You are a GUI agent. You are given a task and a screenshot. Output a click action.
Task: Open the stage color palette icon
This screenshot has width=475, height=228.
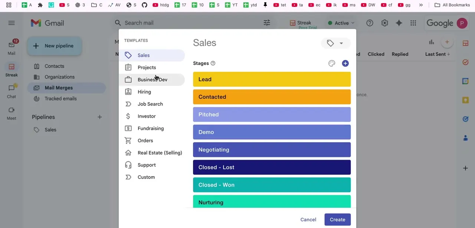click(x=332, y=63)
